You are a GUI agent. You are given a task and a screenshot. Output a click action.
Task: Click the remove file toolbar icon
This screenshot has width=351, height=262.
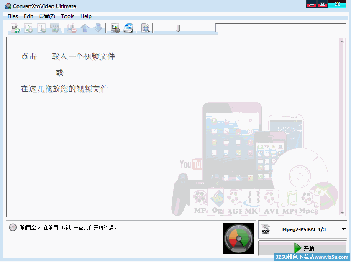[72, 28]
